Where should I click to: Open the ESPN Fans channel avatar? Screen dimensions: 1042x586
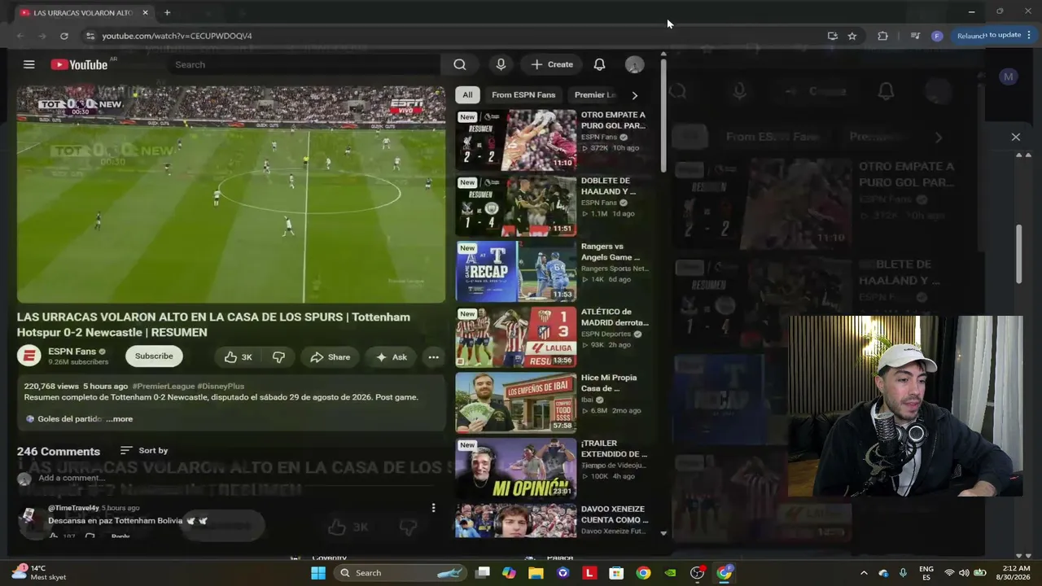[29, 356]
